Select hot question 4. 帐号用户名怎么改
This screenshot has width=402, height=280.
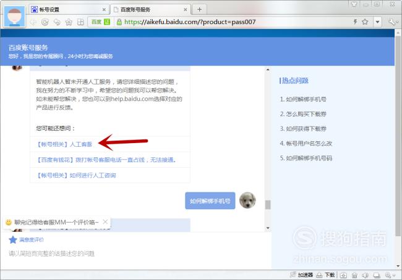[x=306, y=144]
